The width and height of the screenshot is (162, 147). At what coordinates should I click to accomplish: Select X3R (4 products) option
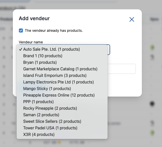[62, 134]
